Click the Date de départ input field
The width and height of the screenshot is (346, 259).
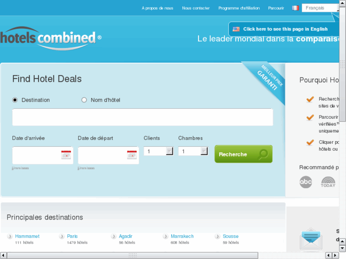point(109,155)
